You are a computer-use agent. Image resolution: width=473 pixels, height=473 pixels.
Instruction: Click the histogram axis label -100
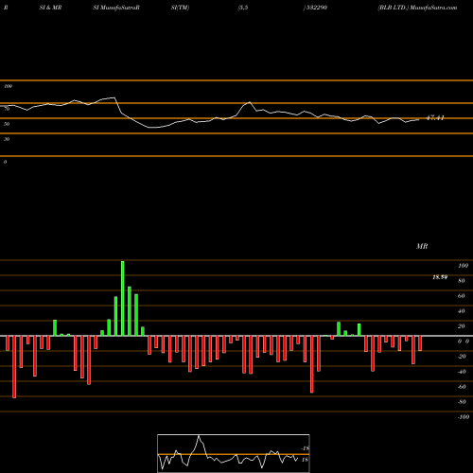464,417
